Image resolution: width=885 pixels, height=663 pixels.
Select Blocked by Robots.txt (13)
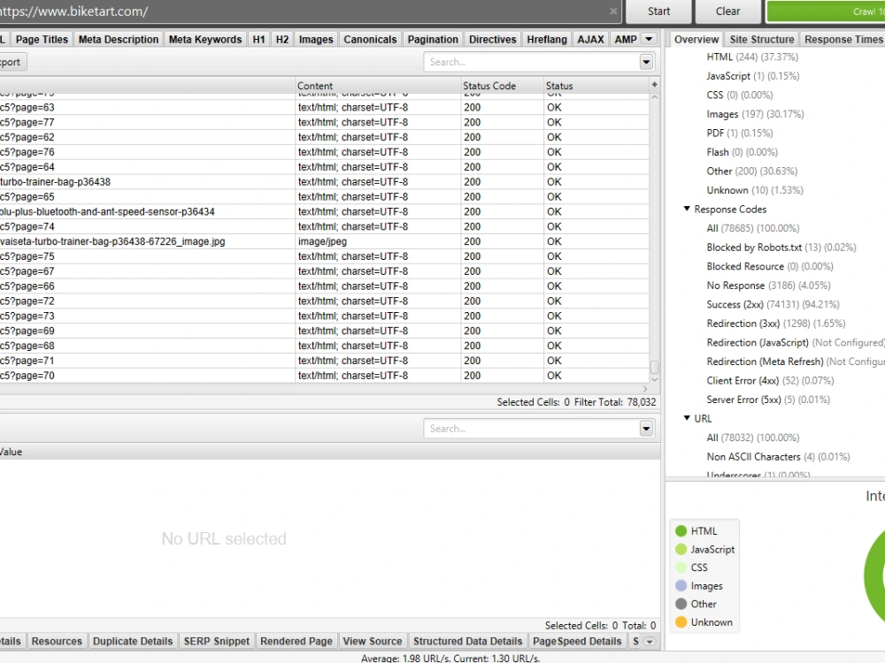[781, 248]
